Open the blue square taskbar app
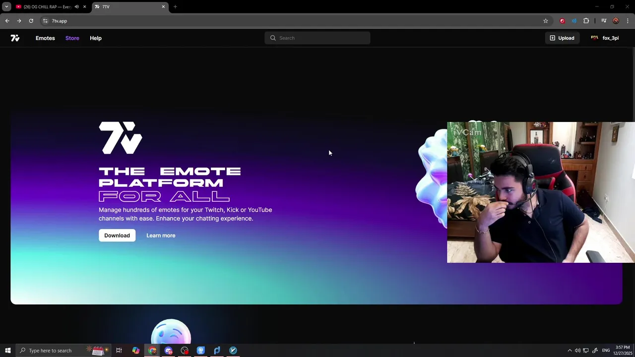 (200, 351)
